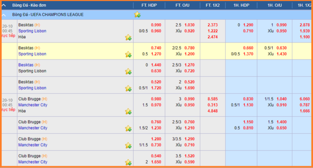Select first-half Xỉu odds 0.910

[x=281, y=105]
